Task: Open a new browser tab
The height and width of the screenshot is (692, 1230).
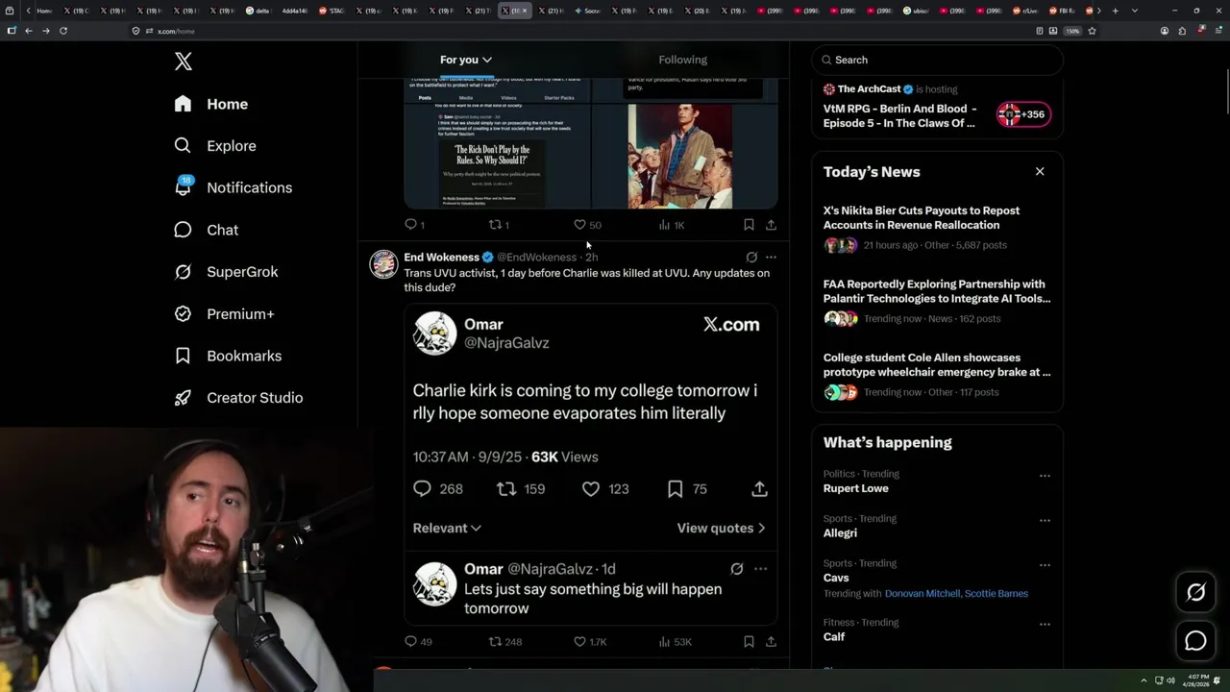Action: [x=1115, y=11]
